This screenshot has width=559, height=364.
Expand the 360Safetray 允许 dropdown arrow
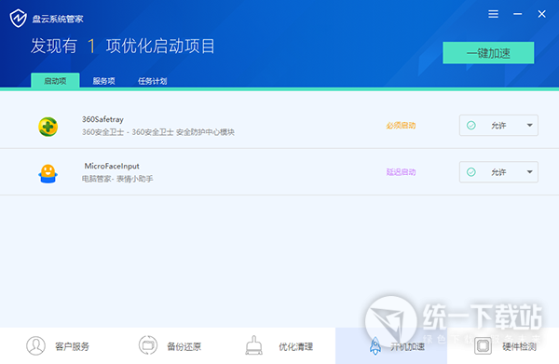tap(529, 126)
